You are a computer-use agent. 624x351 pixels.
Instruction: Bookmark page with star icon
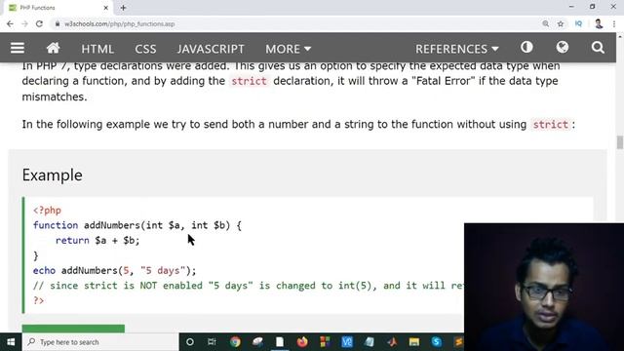point(561,23)
